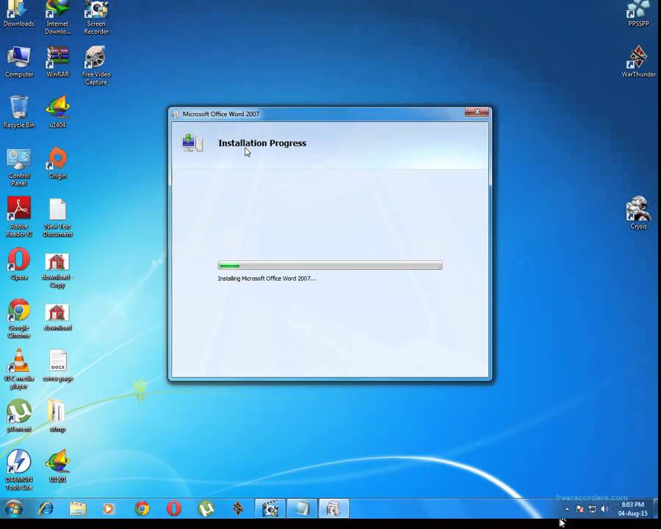This screenshot has width=661, height=529.
Task: Select the µTorrent desktop shortcut
Action: click(19, 416)
